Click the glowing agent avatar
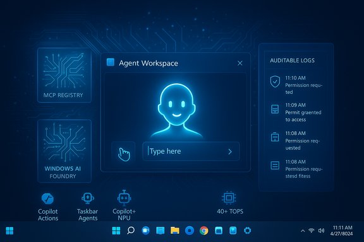Viewport: 364px width, 242px height. 177,111
